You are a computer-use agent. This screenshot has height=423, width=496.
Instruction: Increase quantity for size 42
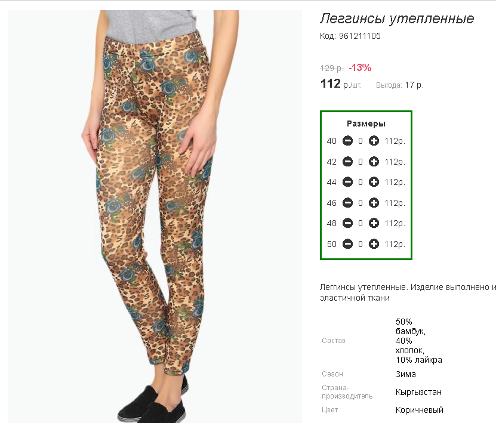point(374,162)
